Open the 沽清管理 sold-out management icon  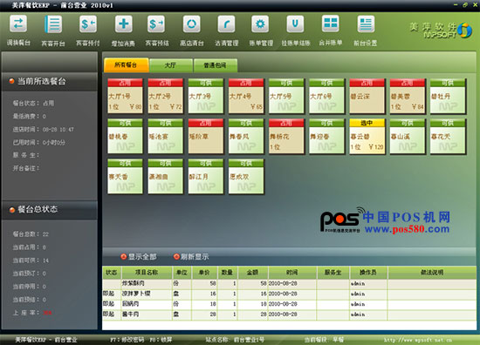(x=226, y=24)
